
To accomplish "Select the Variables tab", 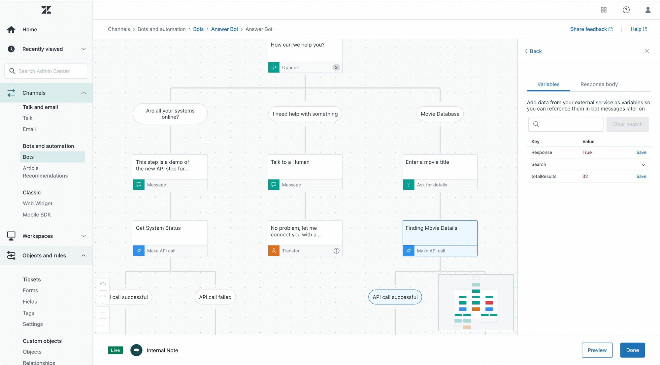I will [x=548, y=84].
